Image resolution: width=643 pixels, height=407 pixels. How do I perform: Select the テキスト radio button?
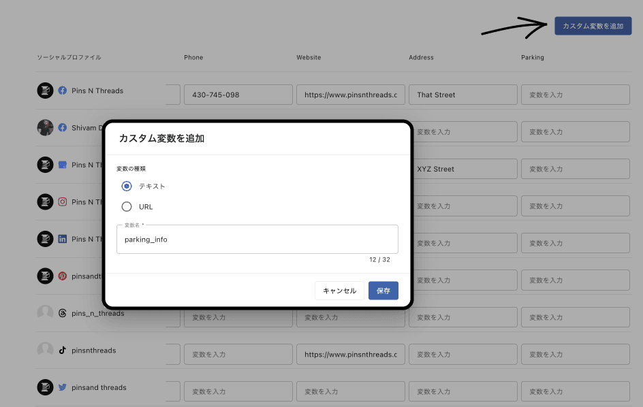(x=126, y=186)
